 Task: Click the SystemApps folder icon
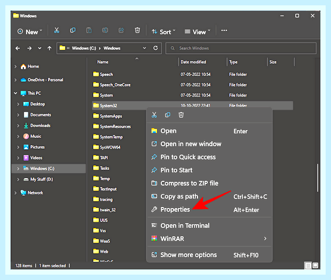(96, 116)
